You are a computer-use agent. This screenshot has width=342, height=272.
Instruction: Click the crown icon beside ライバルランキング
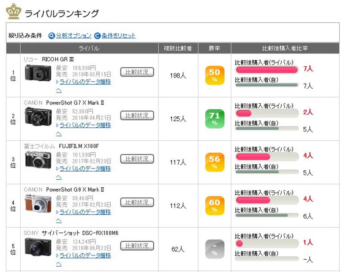pyautogui.click(x=14, y=12)
